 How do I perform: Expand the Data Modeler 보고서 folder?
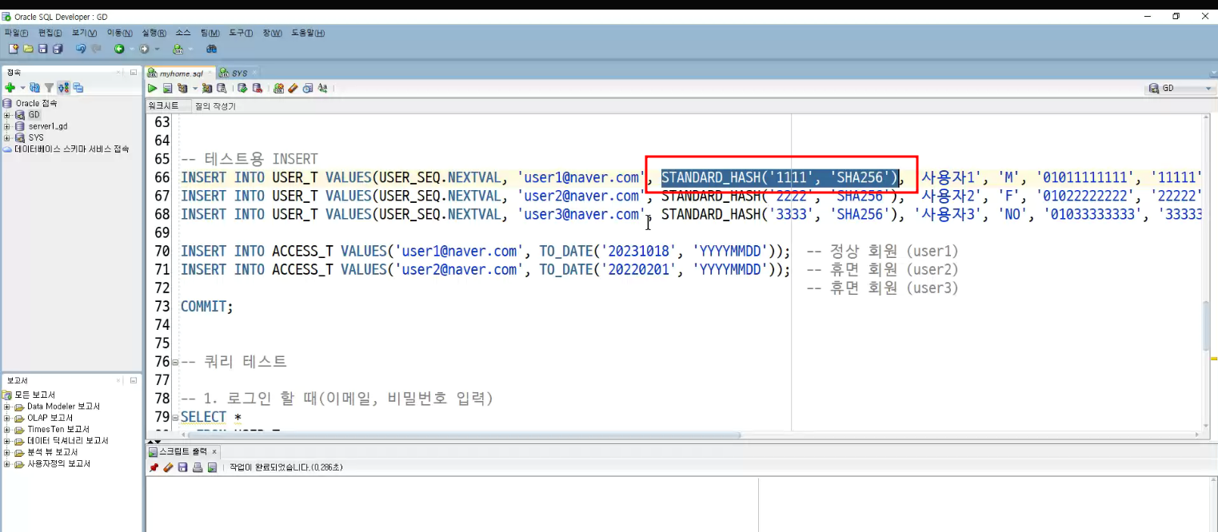6,407
